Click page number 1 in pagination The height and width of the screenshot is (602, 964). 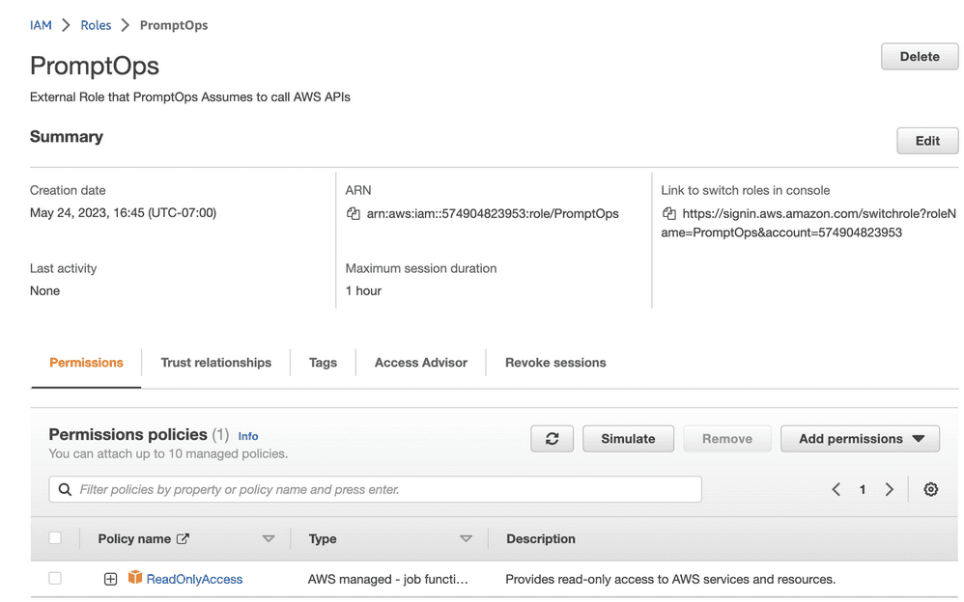[x=863, y=489]
